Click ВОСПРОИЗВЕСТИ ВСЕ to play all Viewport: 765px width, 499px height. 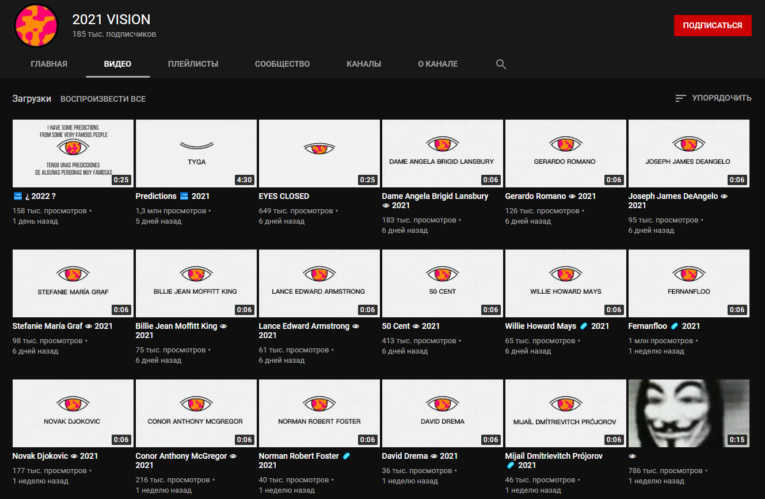click(x=103, y=99)
